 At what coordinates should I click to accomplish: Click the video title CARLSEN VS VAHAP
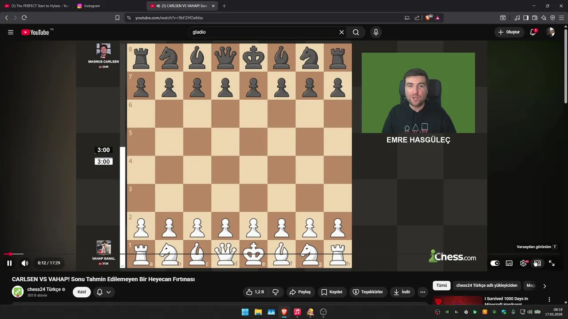[103, 279]
